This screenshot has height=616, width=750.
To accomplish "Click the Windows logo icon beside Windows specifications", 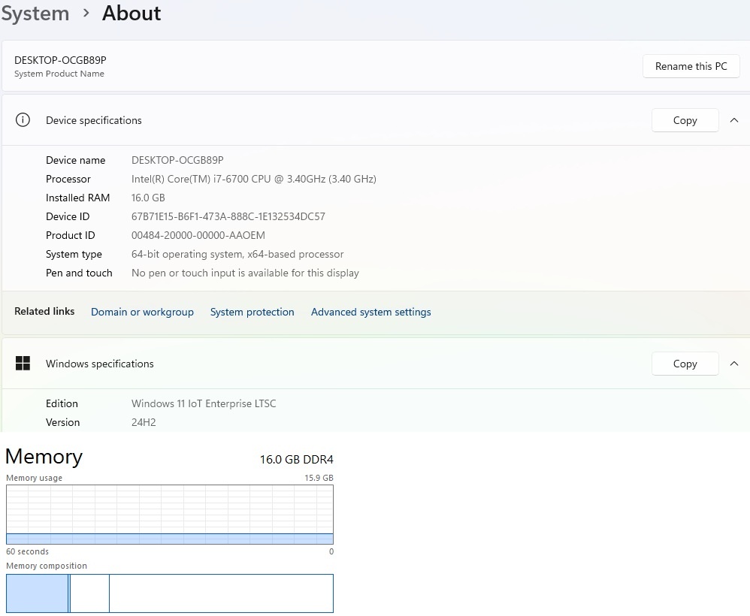I will tap(23, 364).
